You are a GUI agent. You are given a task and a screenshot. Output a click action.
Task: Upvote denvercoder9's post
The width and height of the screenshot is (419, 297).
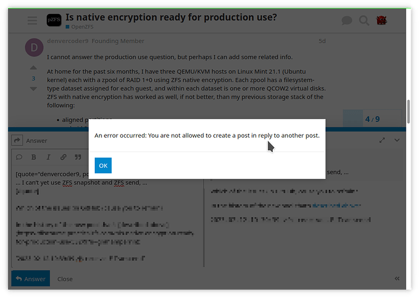(33, 68)
